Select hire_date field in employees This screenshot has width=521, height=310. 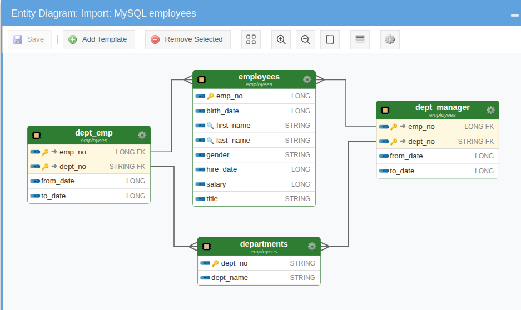(221, 169)
